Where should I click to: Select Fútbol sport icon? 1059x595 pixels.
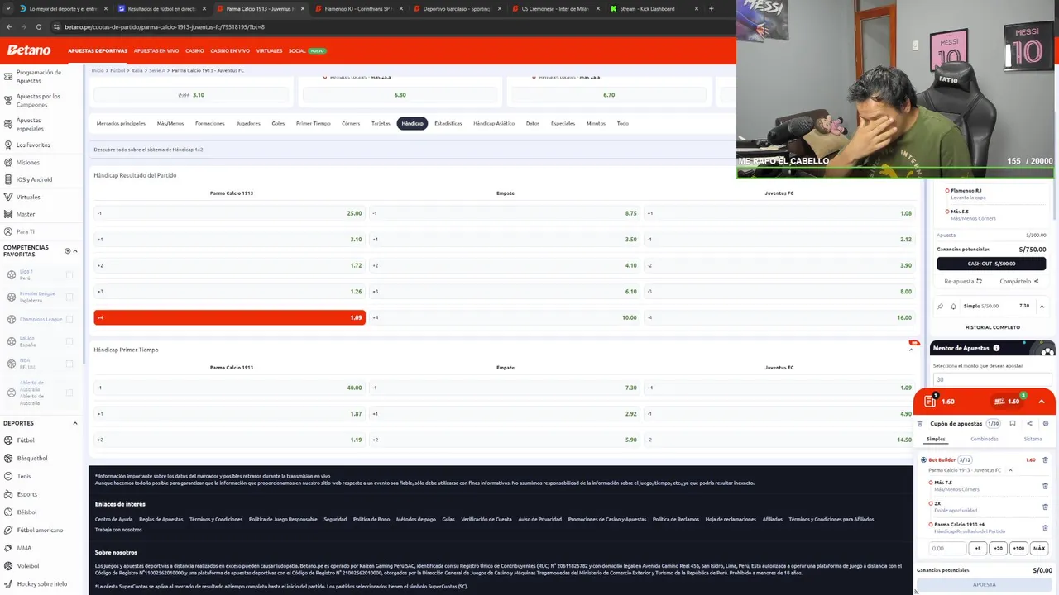pos(7,440)
